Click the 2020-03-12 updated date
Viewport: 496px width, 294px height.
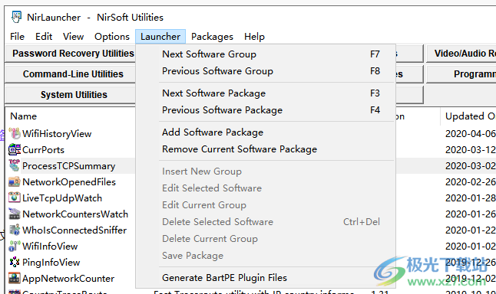click(x=471, y=150)
